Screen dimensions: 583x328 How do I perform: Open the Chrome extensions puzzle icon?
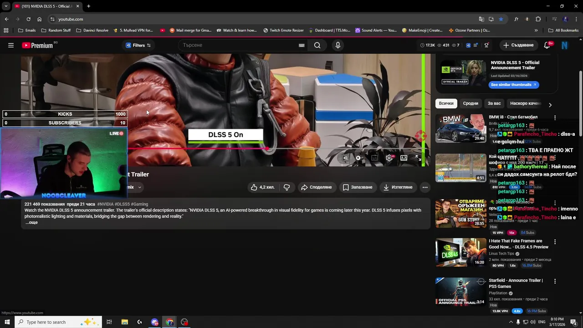click(x=538, y=19)
